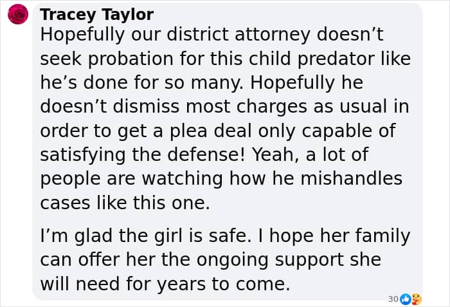Click the line 'cases like this one.'

[125, 203]
